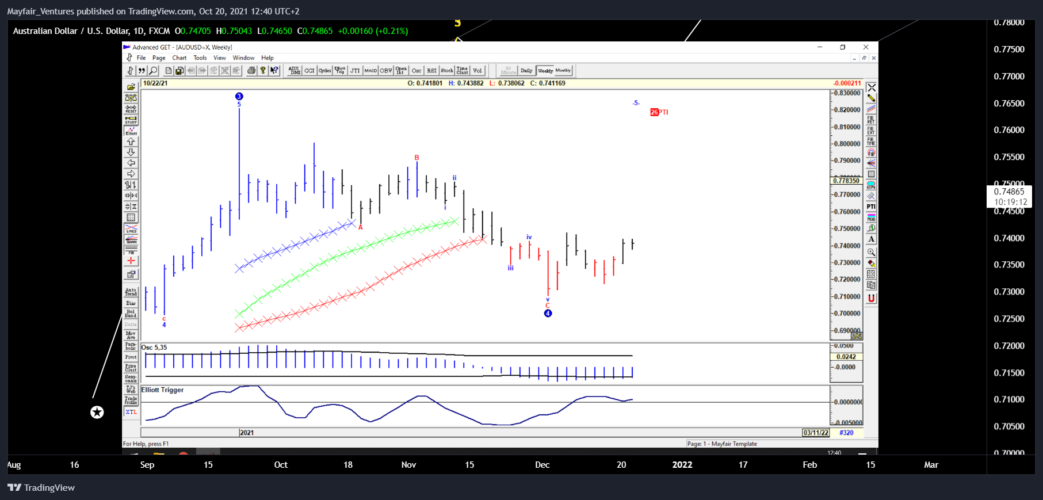
Task: Add the Cycles study
Action: click(x=324, y=71)
